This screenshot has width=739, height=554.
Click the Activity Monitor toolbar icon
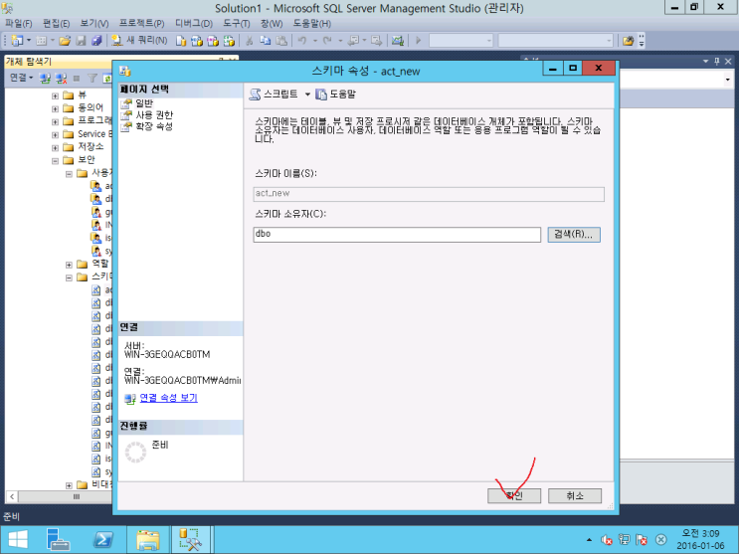click(x=398, y=41)
